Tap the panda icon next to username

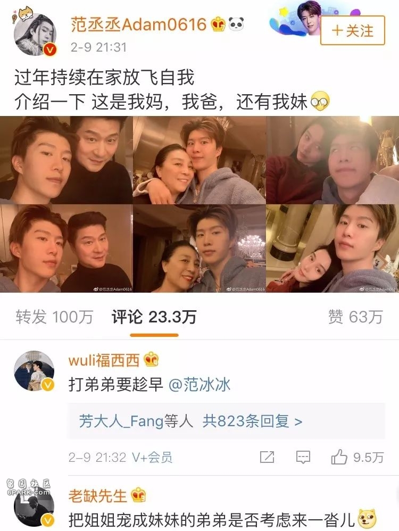tap(236, 24)
